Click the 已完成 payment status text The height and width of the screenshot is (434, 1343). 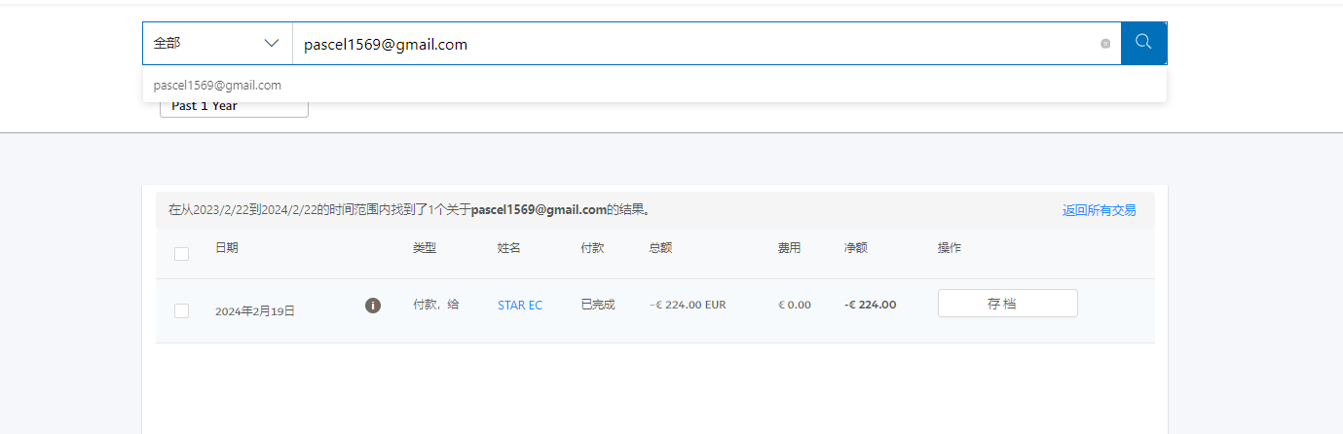pyautogui.click(x=598, y=306)
